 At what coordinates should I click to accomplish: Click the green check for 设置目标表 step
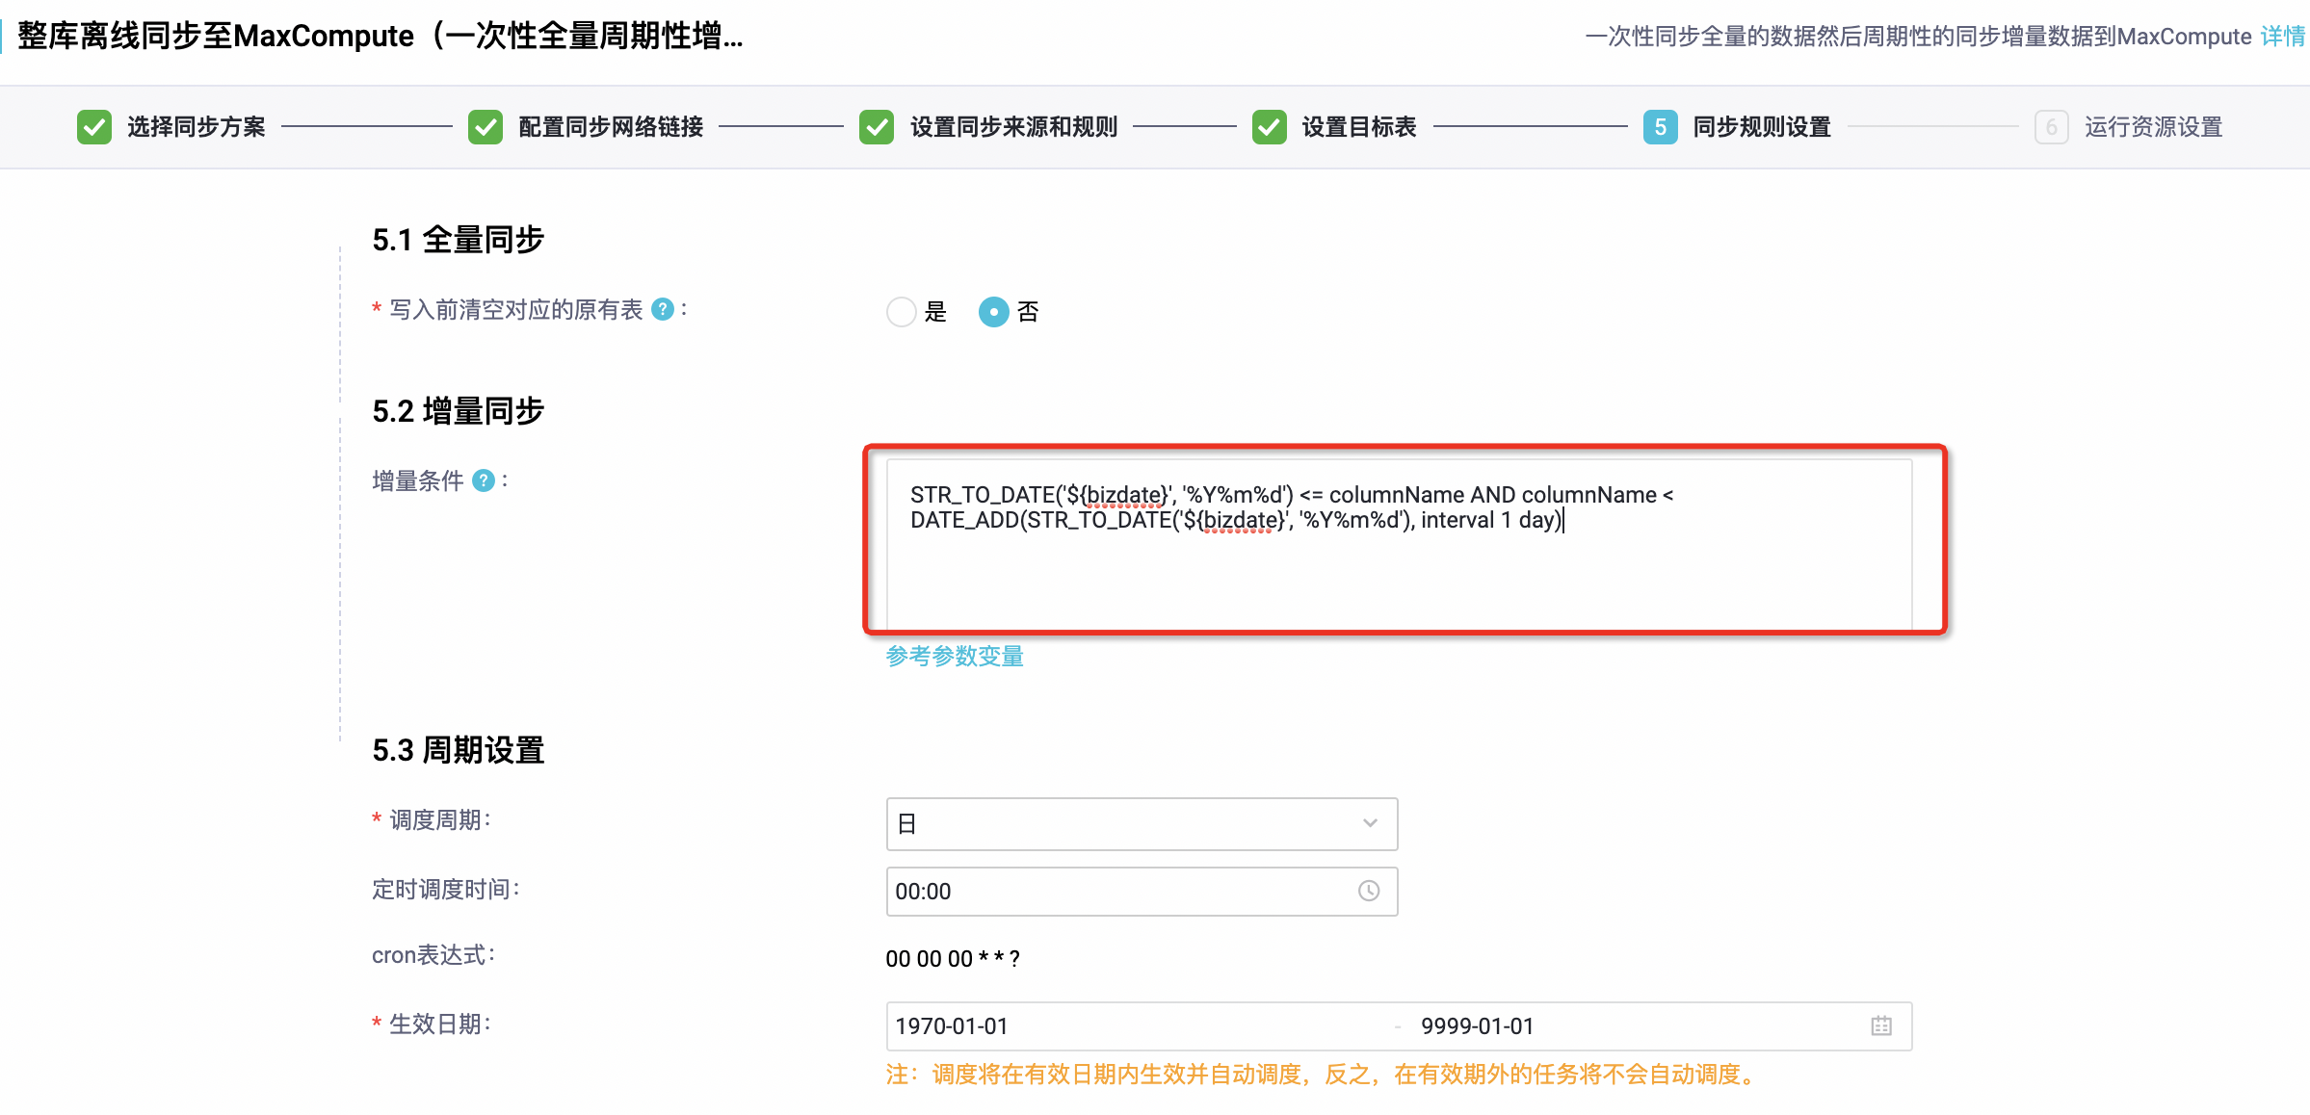[x=1270, y=127]
